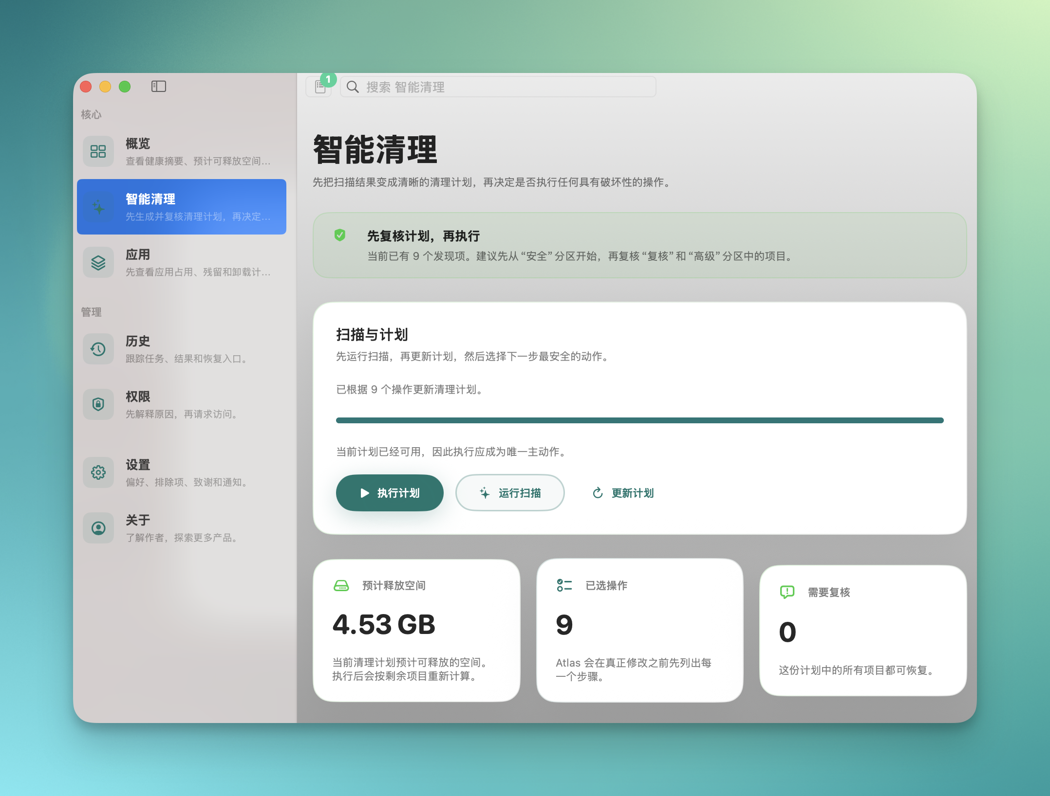Click the feedback icon on 需要复核 card

coord(787,592)
